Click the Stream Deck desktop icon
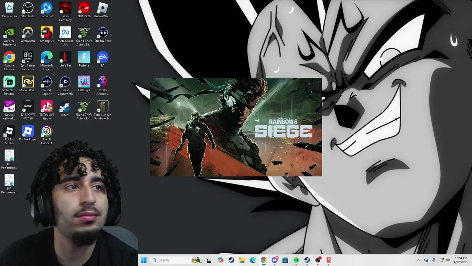The height and width of the screenshot is (266, 472). pos(103,35)
